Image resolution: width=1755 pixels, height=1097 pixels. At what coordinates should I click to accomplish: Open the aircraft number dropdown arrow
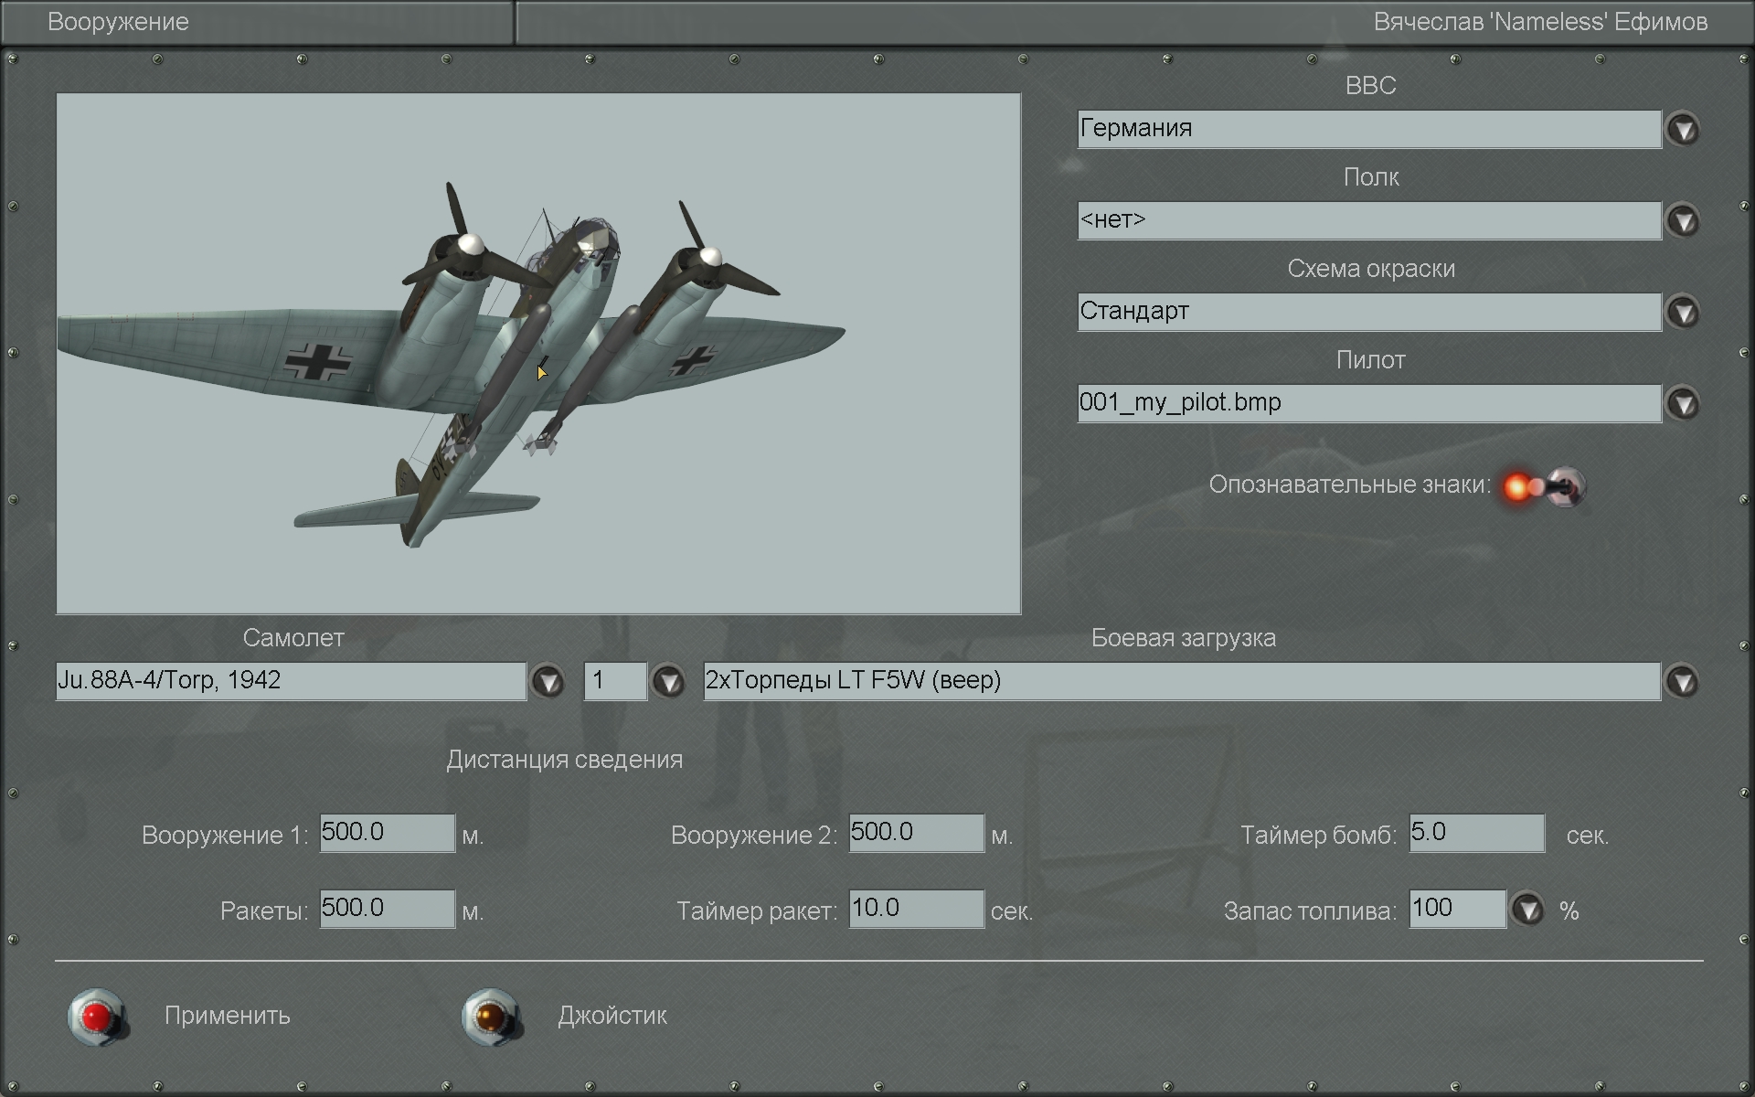point(668,682)
